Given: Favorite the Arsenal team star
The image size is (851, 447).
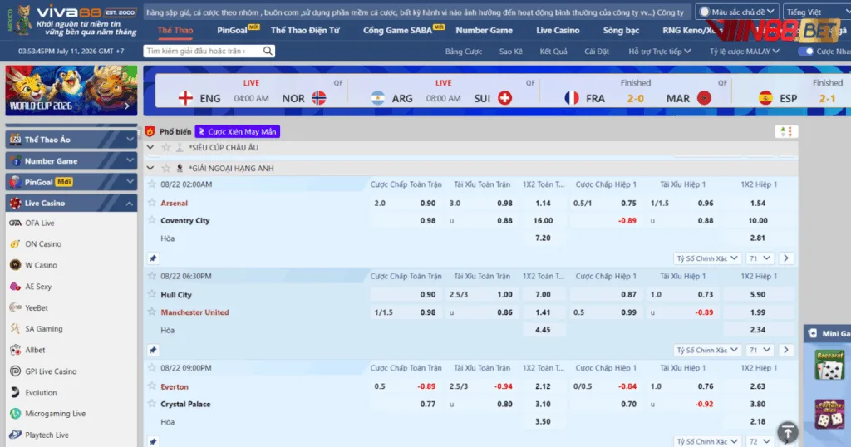Looking at the screenshot, I should pos(152,203).
